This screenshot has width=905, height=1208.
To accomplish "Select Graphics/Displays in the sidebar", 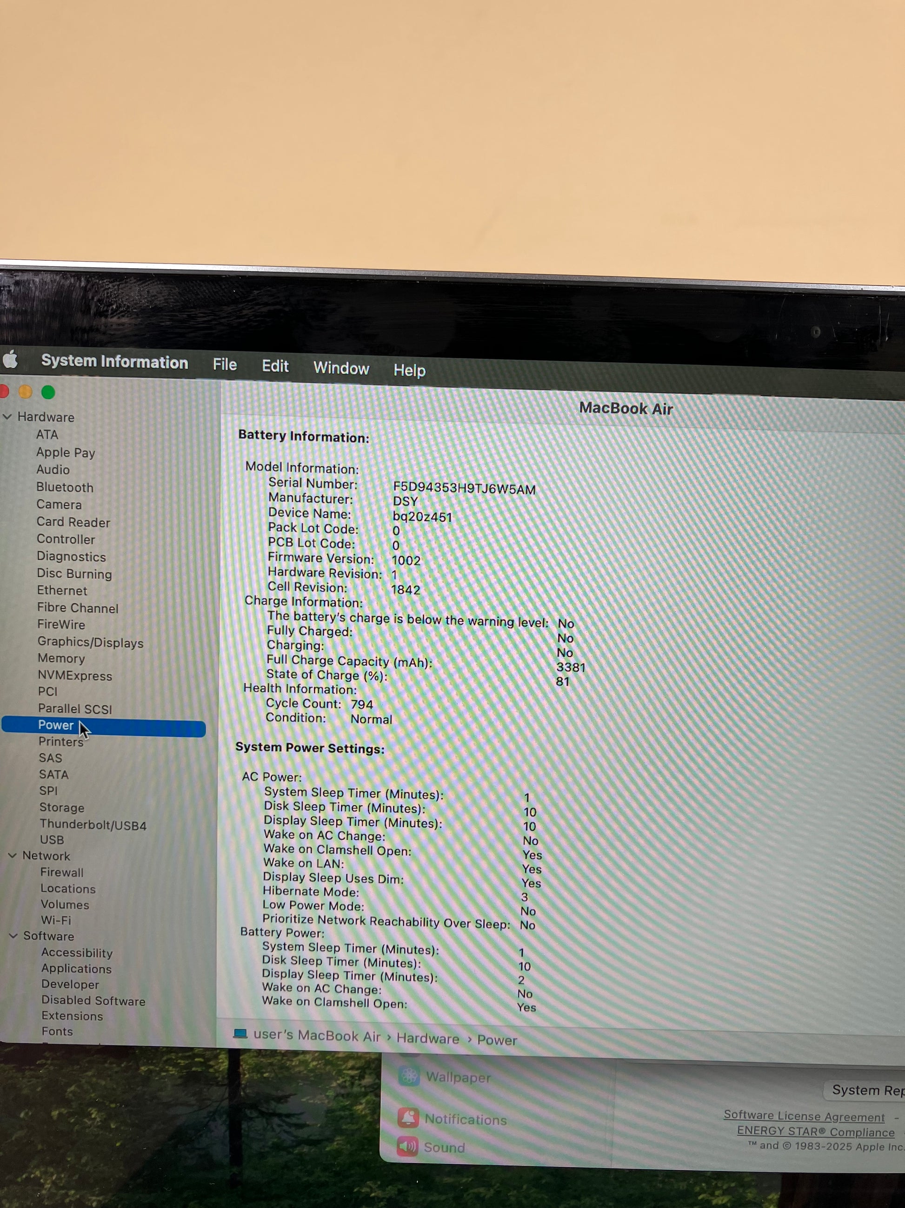I will (90, 642).
